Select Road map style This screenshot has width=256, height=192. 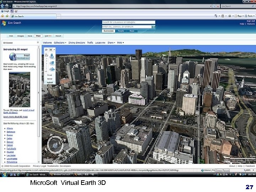(50, 75)
